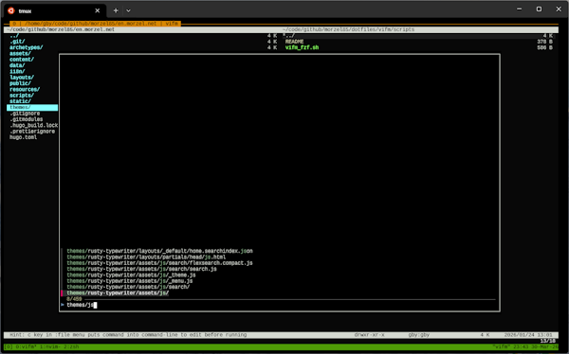
Task: Open the static/ directory
Action: (x=20, y=101)
